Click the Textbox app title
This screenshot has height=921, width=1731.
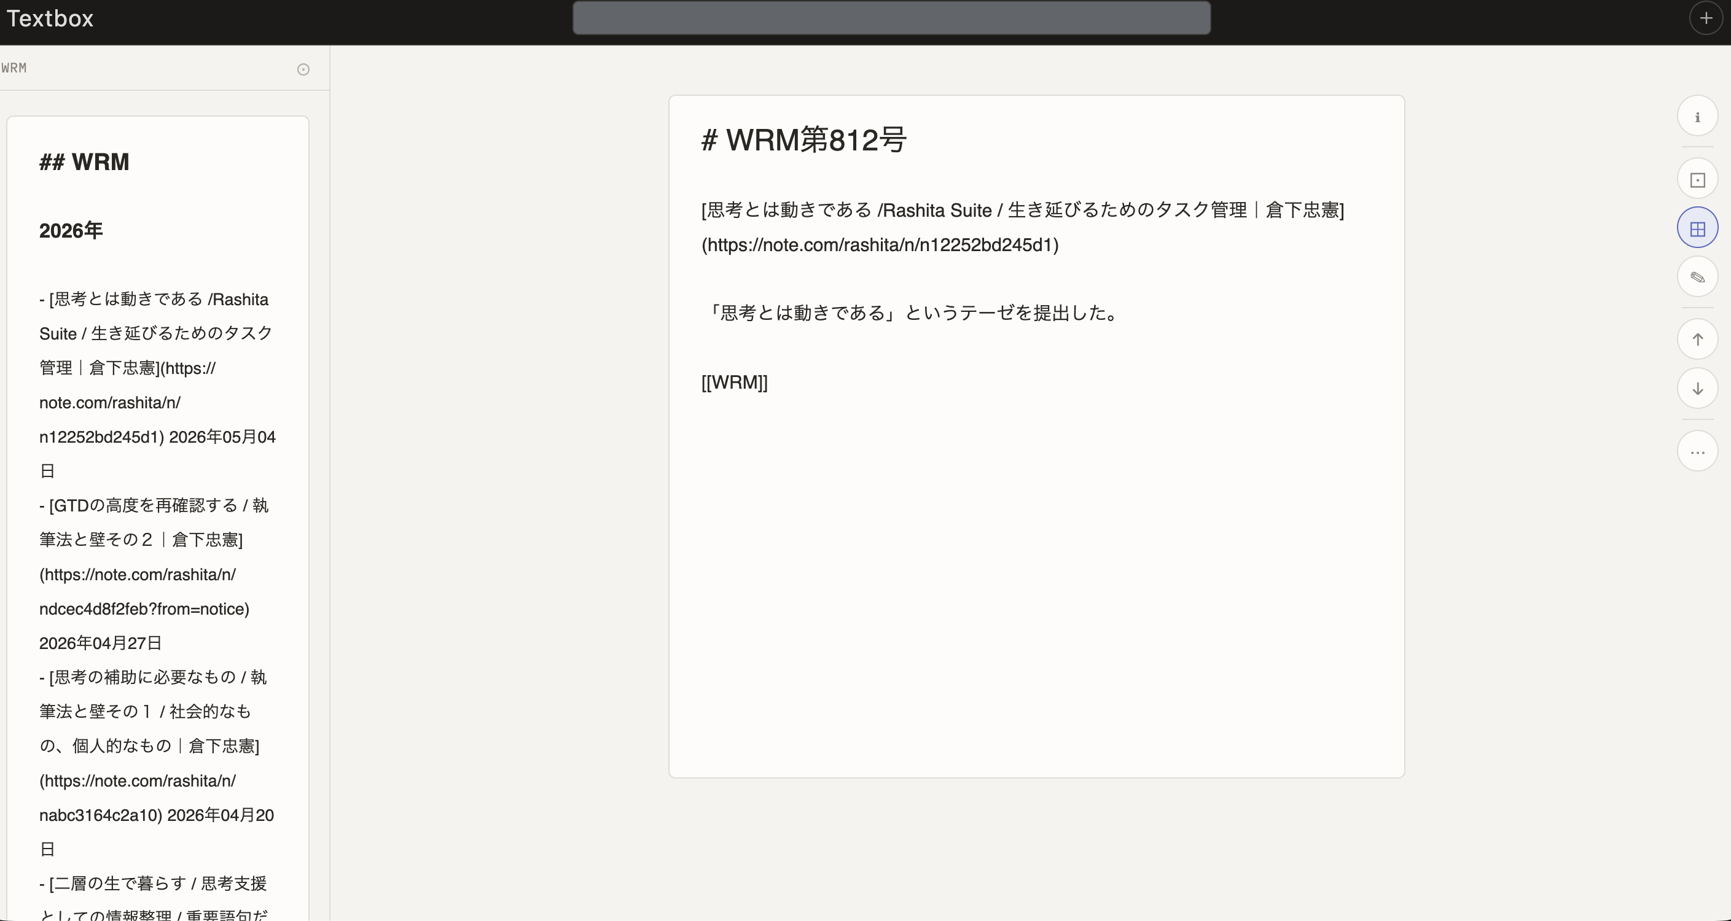click(50, 18)
